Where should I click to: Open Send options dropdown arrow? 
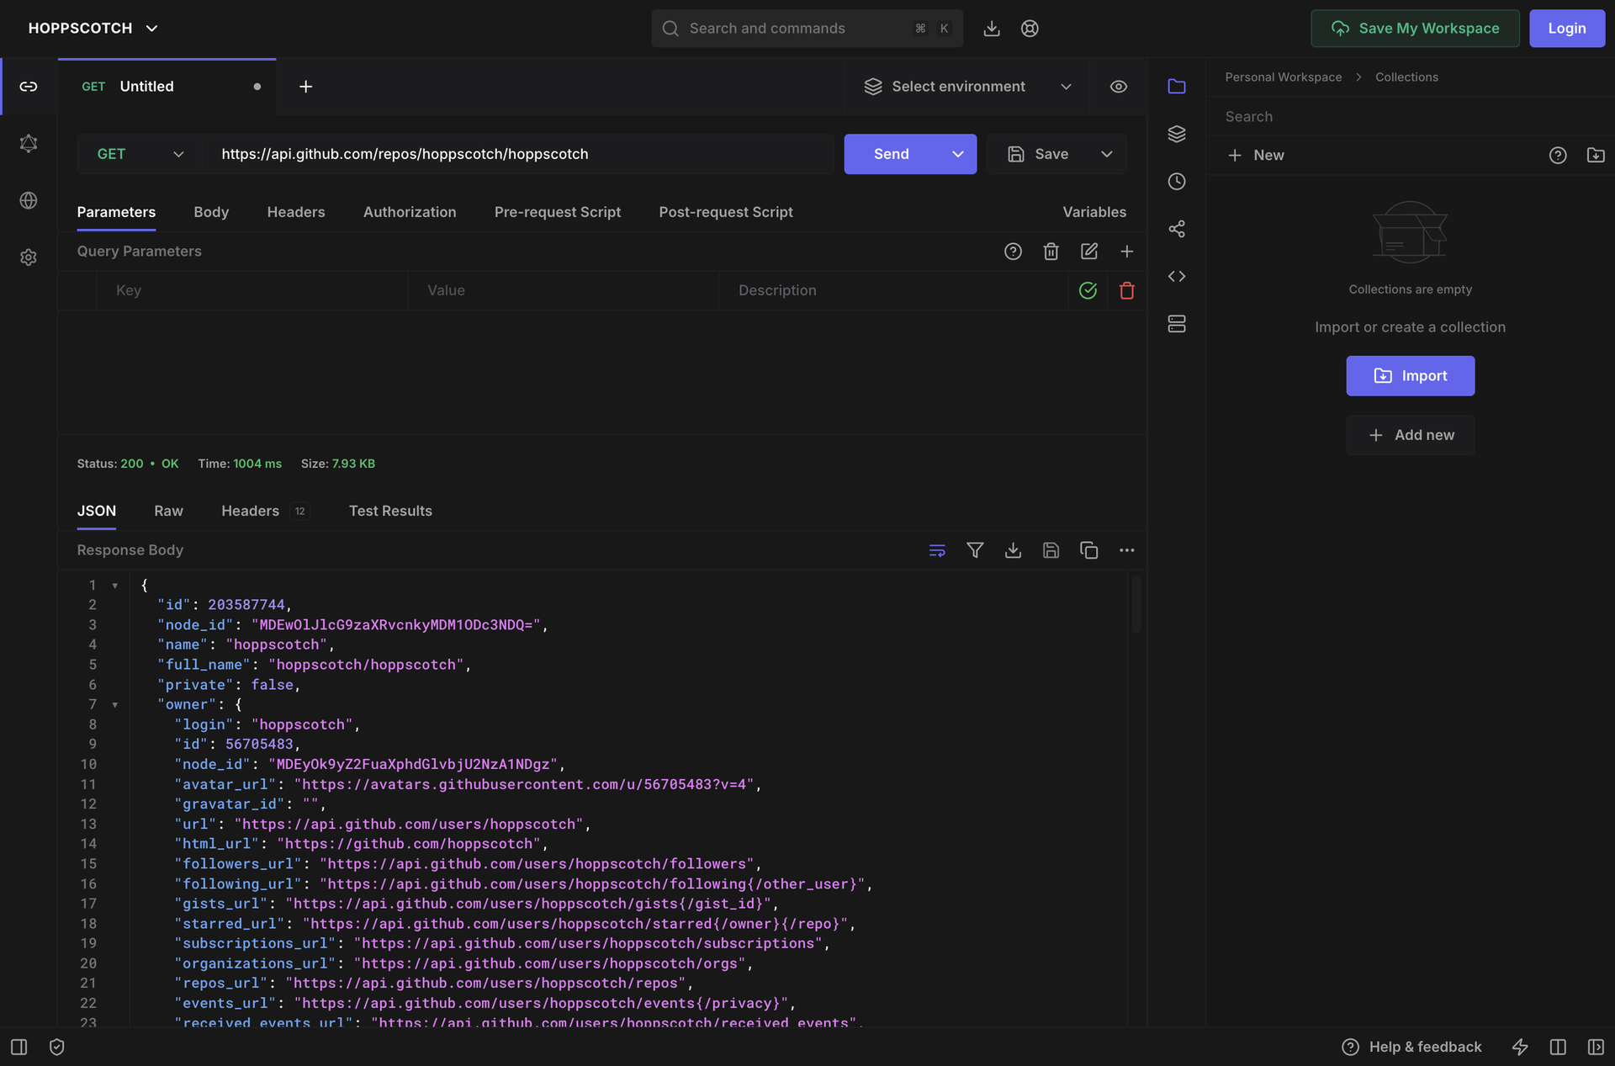(958, 154)
